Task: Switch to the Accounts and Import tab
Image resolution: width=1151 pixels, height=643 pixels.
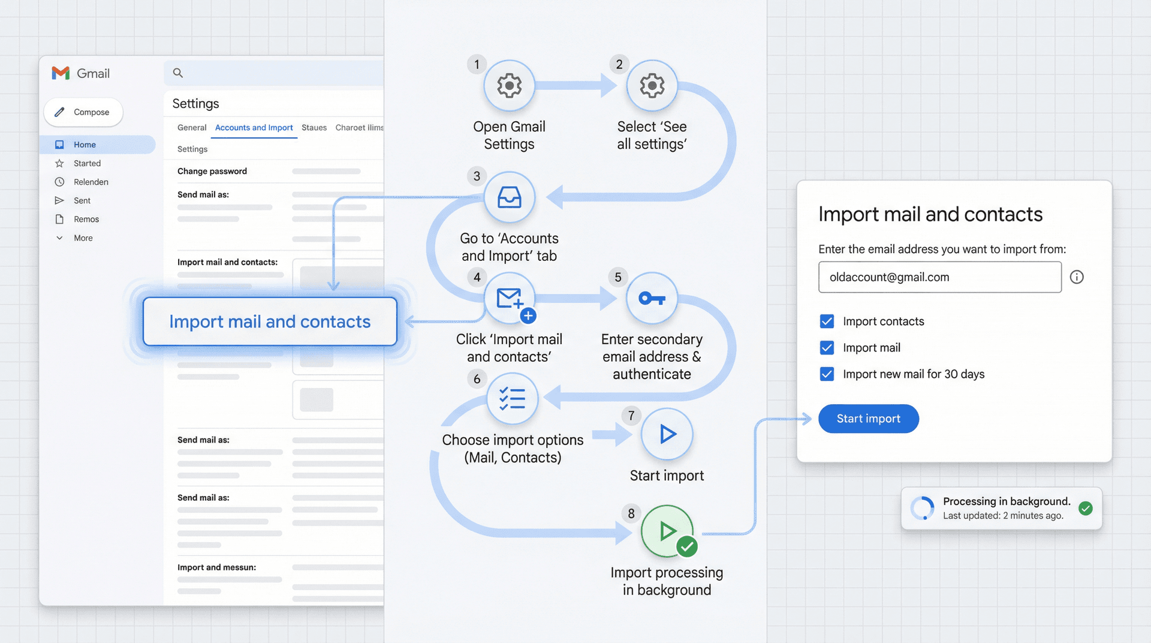Action: [x=254, y=127]
